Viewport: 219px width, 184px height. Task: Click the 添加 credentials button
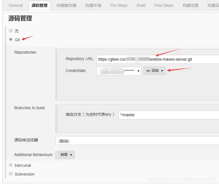155,71
